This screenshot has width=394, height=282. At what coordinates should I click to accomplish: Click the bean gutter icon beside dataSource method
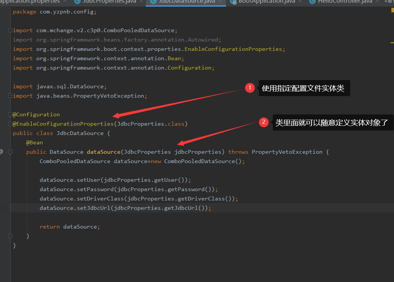click(1, 152)
